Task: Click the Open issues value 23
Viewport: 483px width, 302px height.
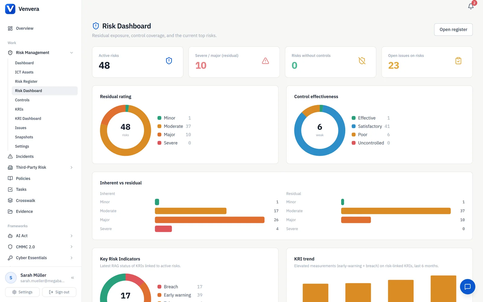Action: (x=394, y=66)
